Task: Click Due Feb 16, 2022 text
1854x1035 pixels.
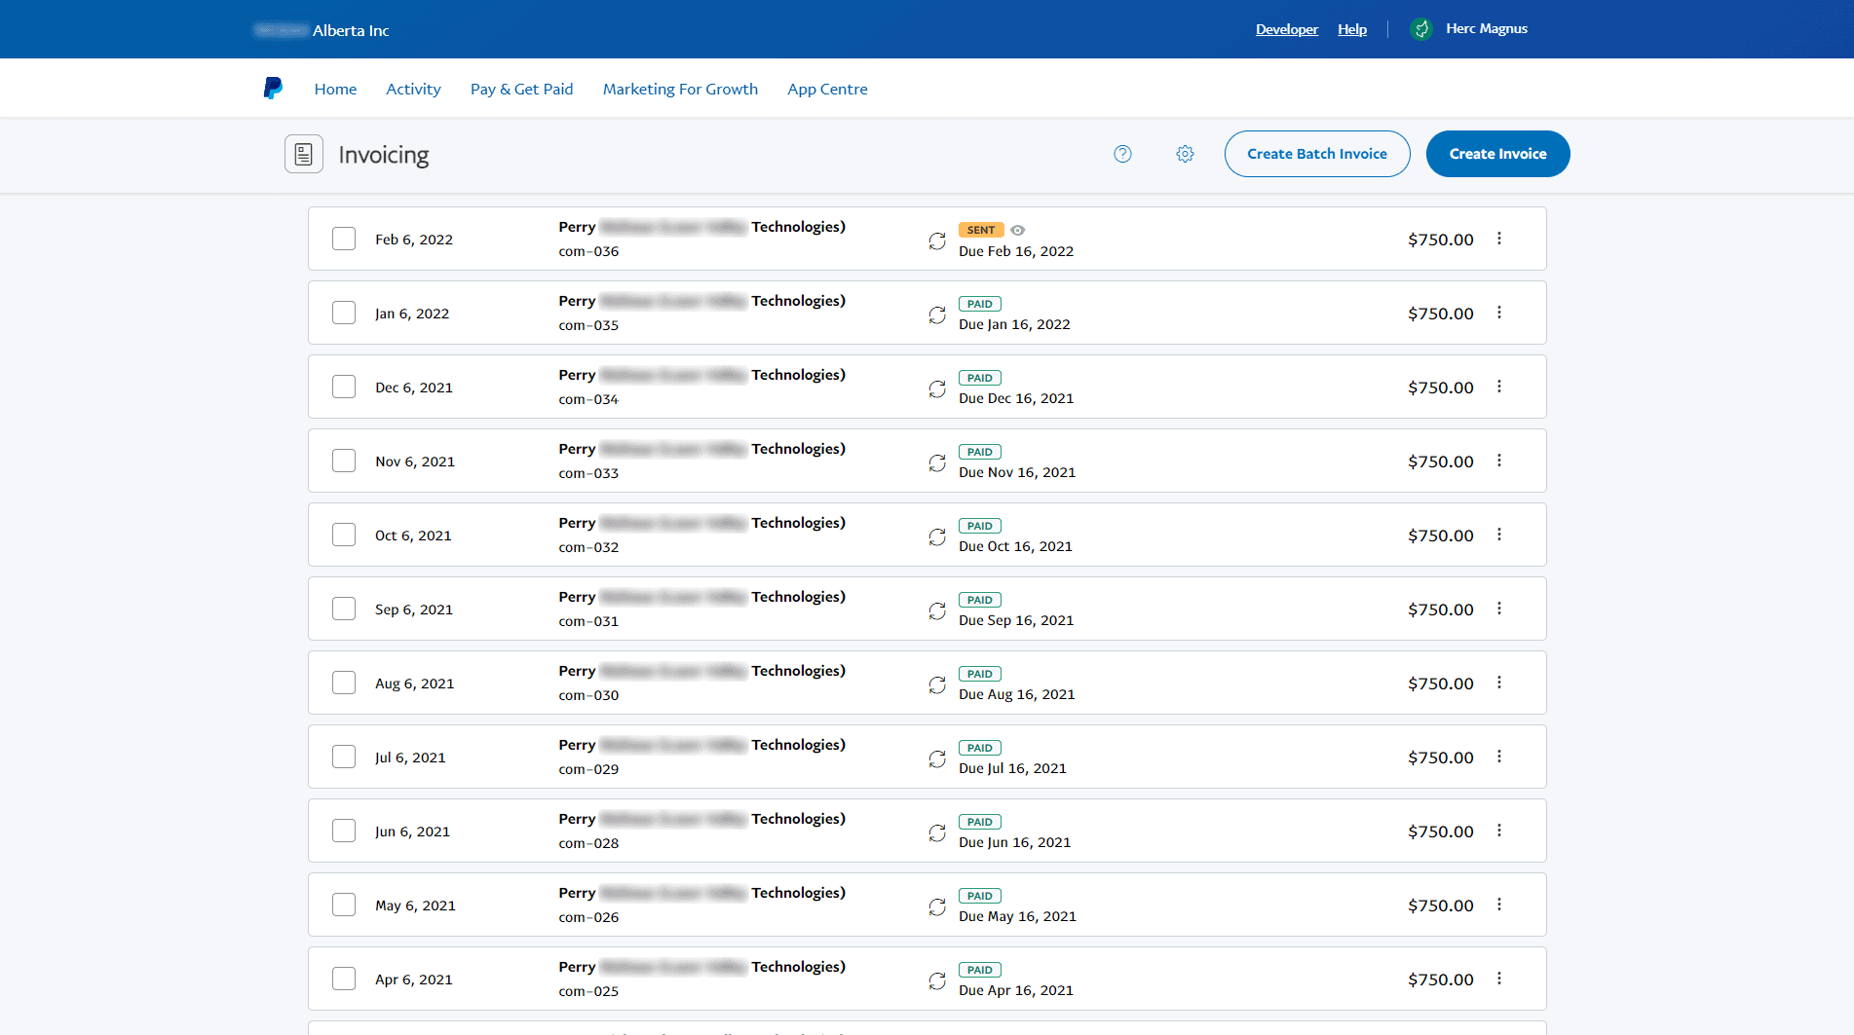Action: tap(1015, 251)
